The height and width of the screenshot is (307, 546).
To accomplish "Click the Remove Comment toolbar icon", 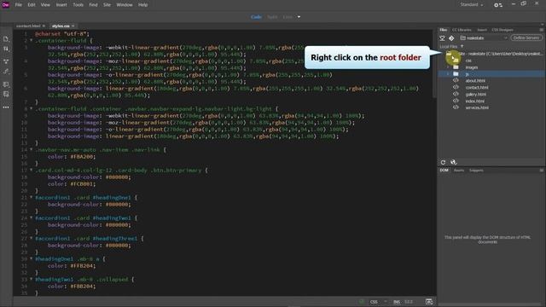I will pos(6,94).
